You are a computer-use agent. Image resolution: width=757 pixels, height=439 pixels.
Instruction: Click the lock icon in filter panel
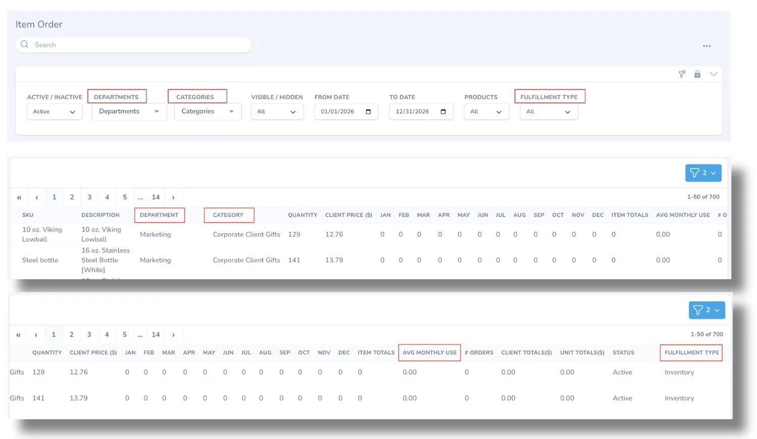(697, 74)
